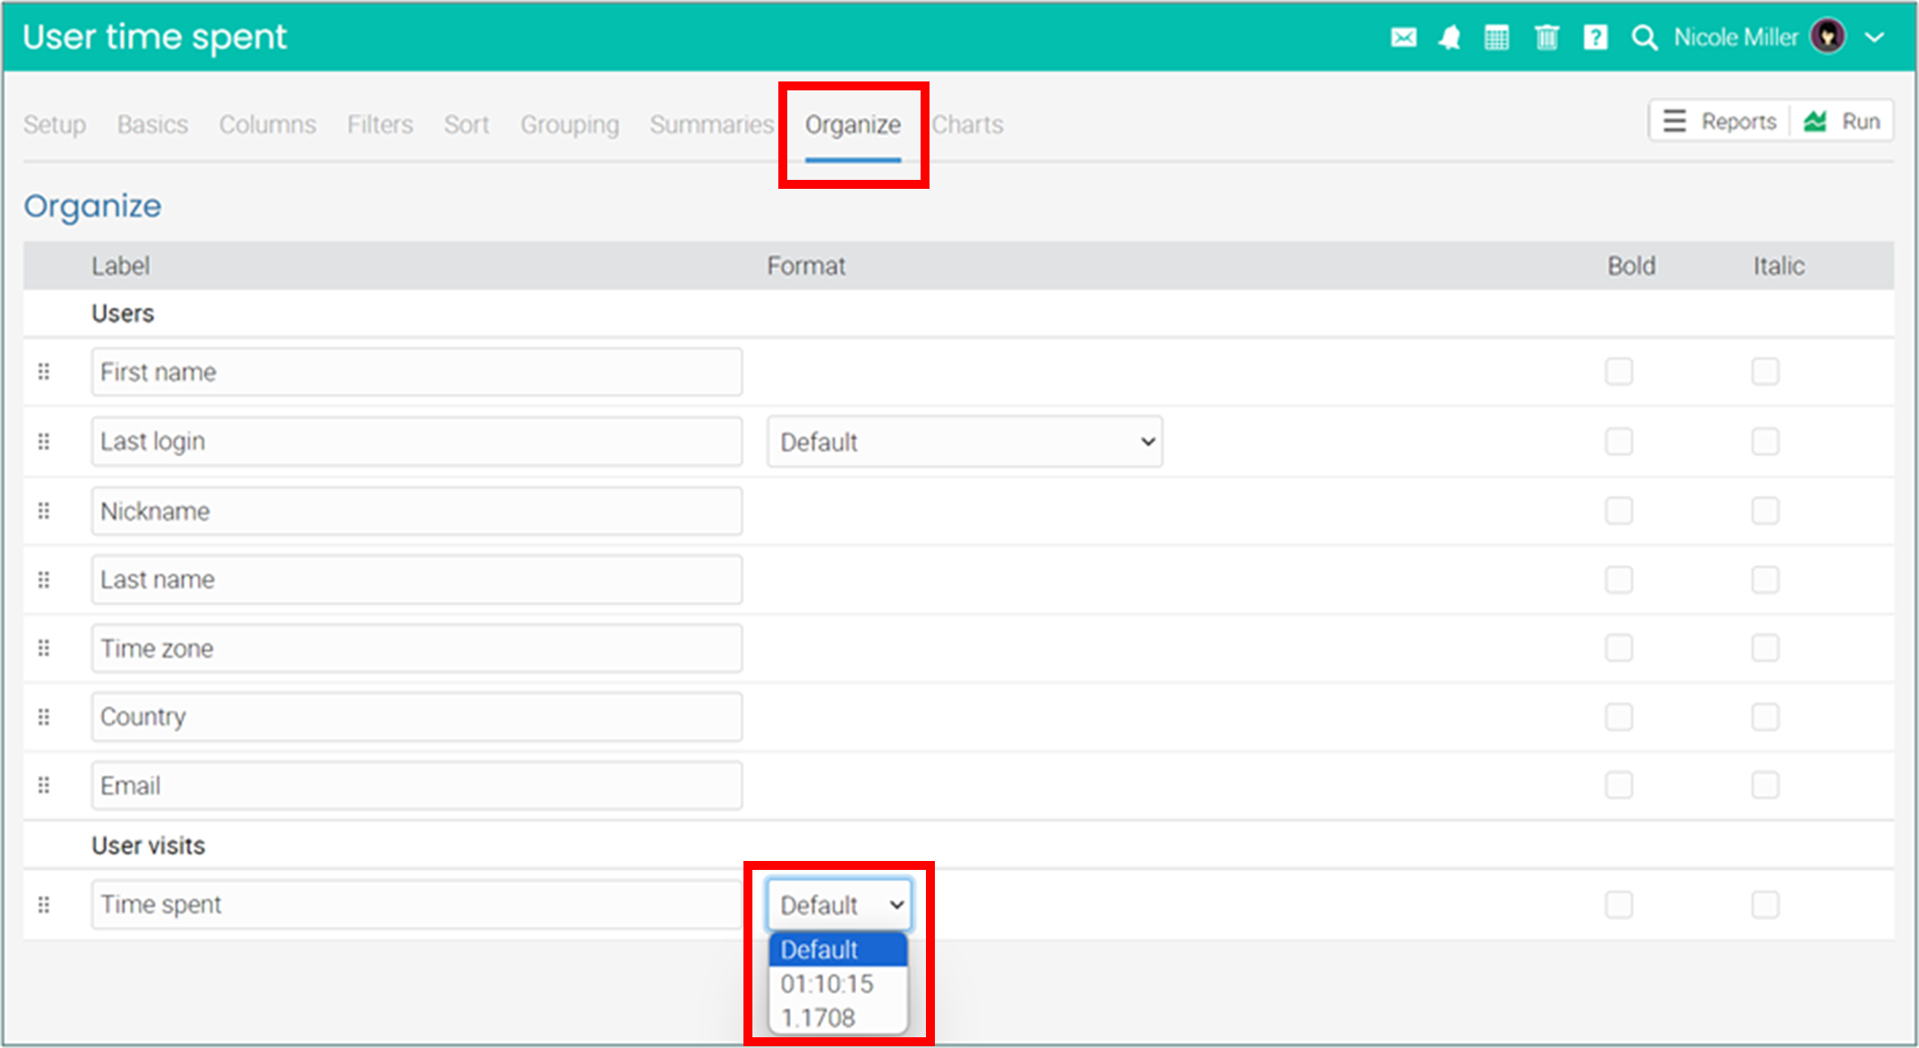This screenshot has width=1919, height=1048.
Task: Click the search magnifier icon
Action: pyautogui.click(x=1643, y=38)
